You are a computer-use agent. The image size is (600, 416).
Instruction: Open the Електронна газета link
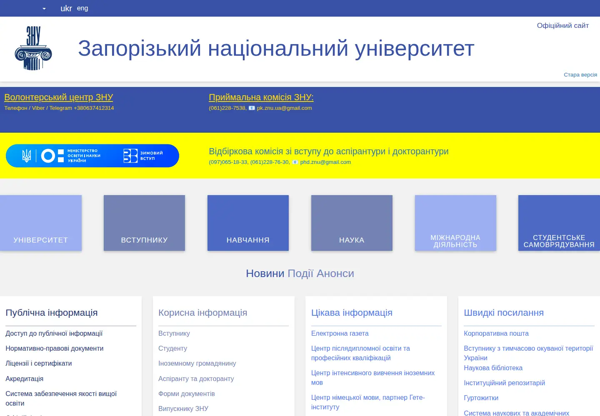340,334
